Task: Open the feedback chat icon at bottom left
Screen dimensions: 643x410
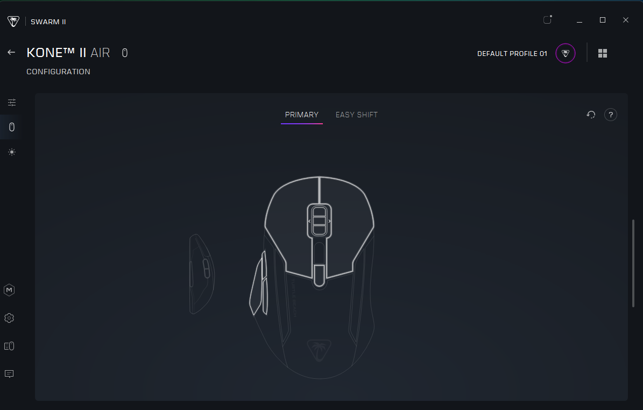Action: pyautogui.click(x=9, y=374)
